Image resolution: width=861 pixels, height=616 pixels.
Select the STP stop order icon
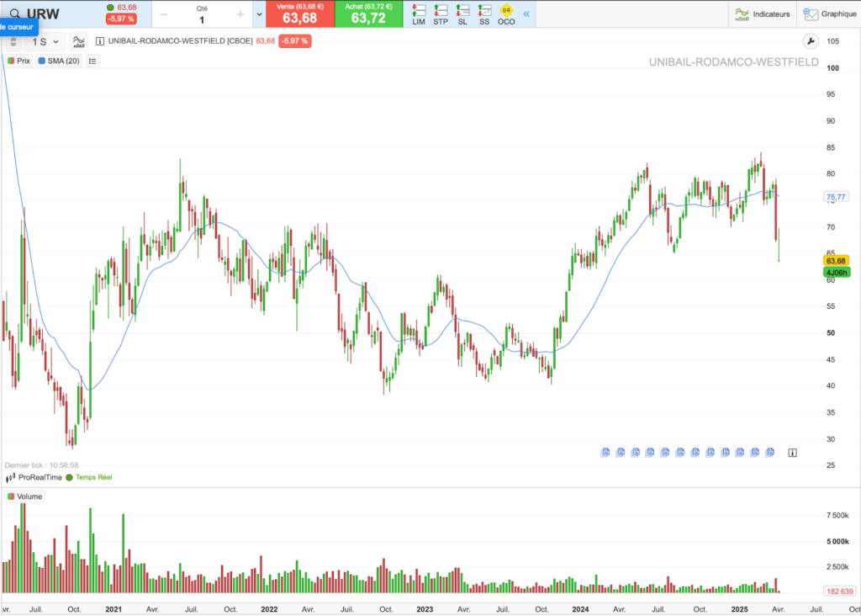click(441, 14)
